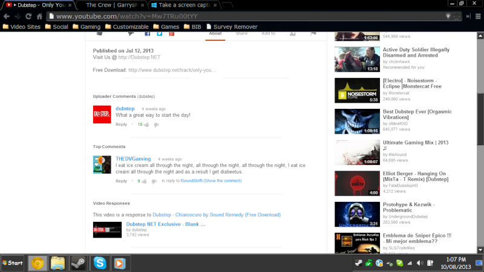Open video statistics bar-chart icon

292,34
